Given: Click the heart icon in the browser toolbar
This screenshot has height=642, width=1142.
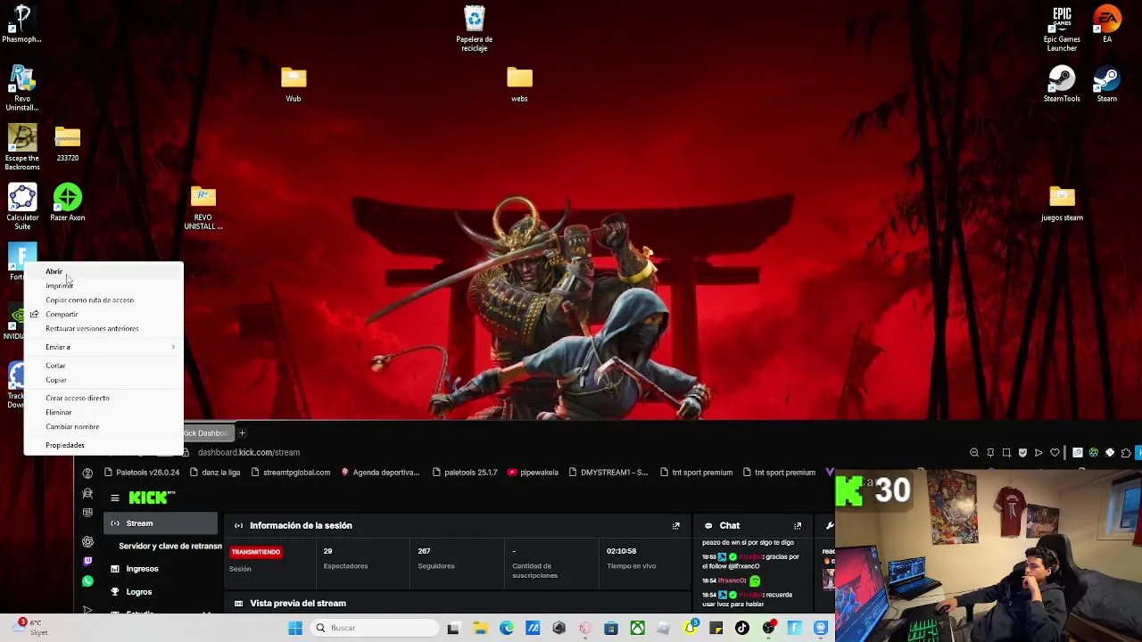Looking at the screenshot, I should point(1055,453).
